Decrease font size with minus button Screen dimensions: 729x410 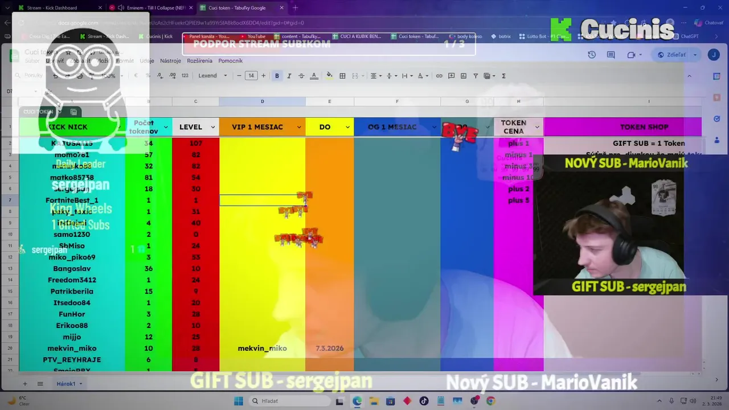coord(239,76)
